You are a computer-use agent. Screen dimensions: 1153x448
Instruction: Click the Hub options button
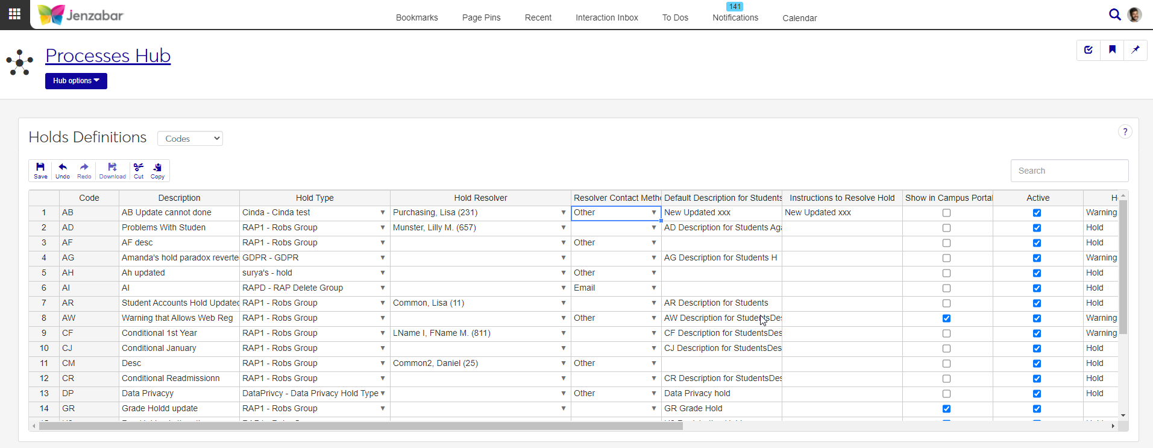(x=76, y=81)
